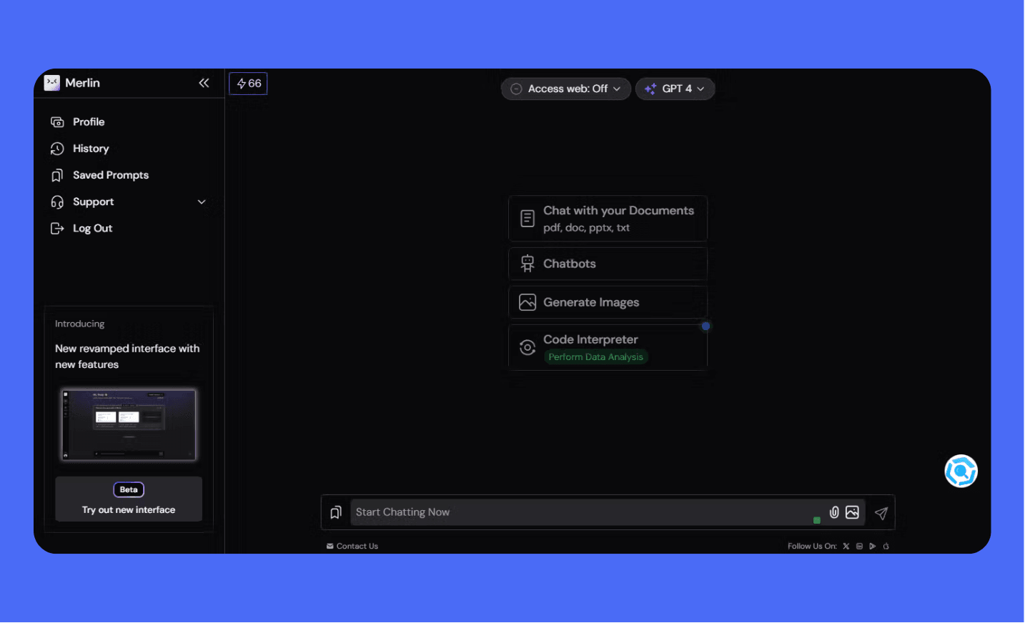Image resolution: width=1025 pixels, height=623 pixels.
Task: Click the play-shaped social icon in footer
Action: pos(873,547)
